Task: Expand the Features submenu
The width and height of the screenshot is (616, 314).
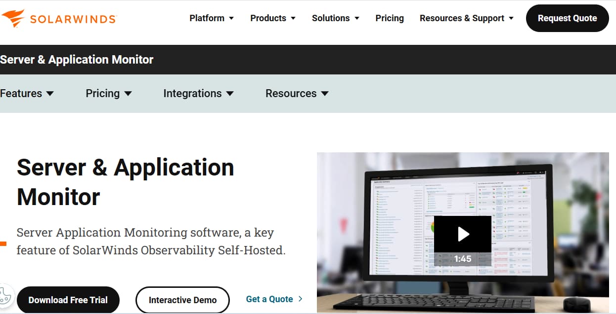Action: (27, 93)
